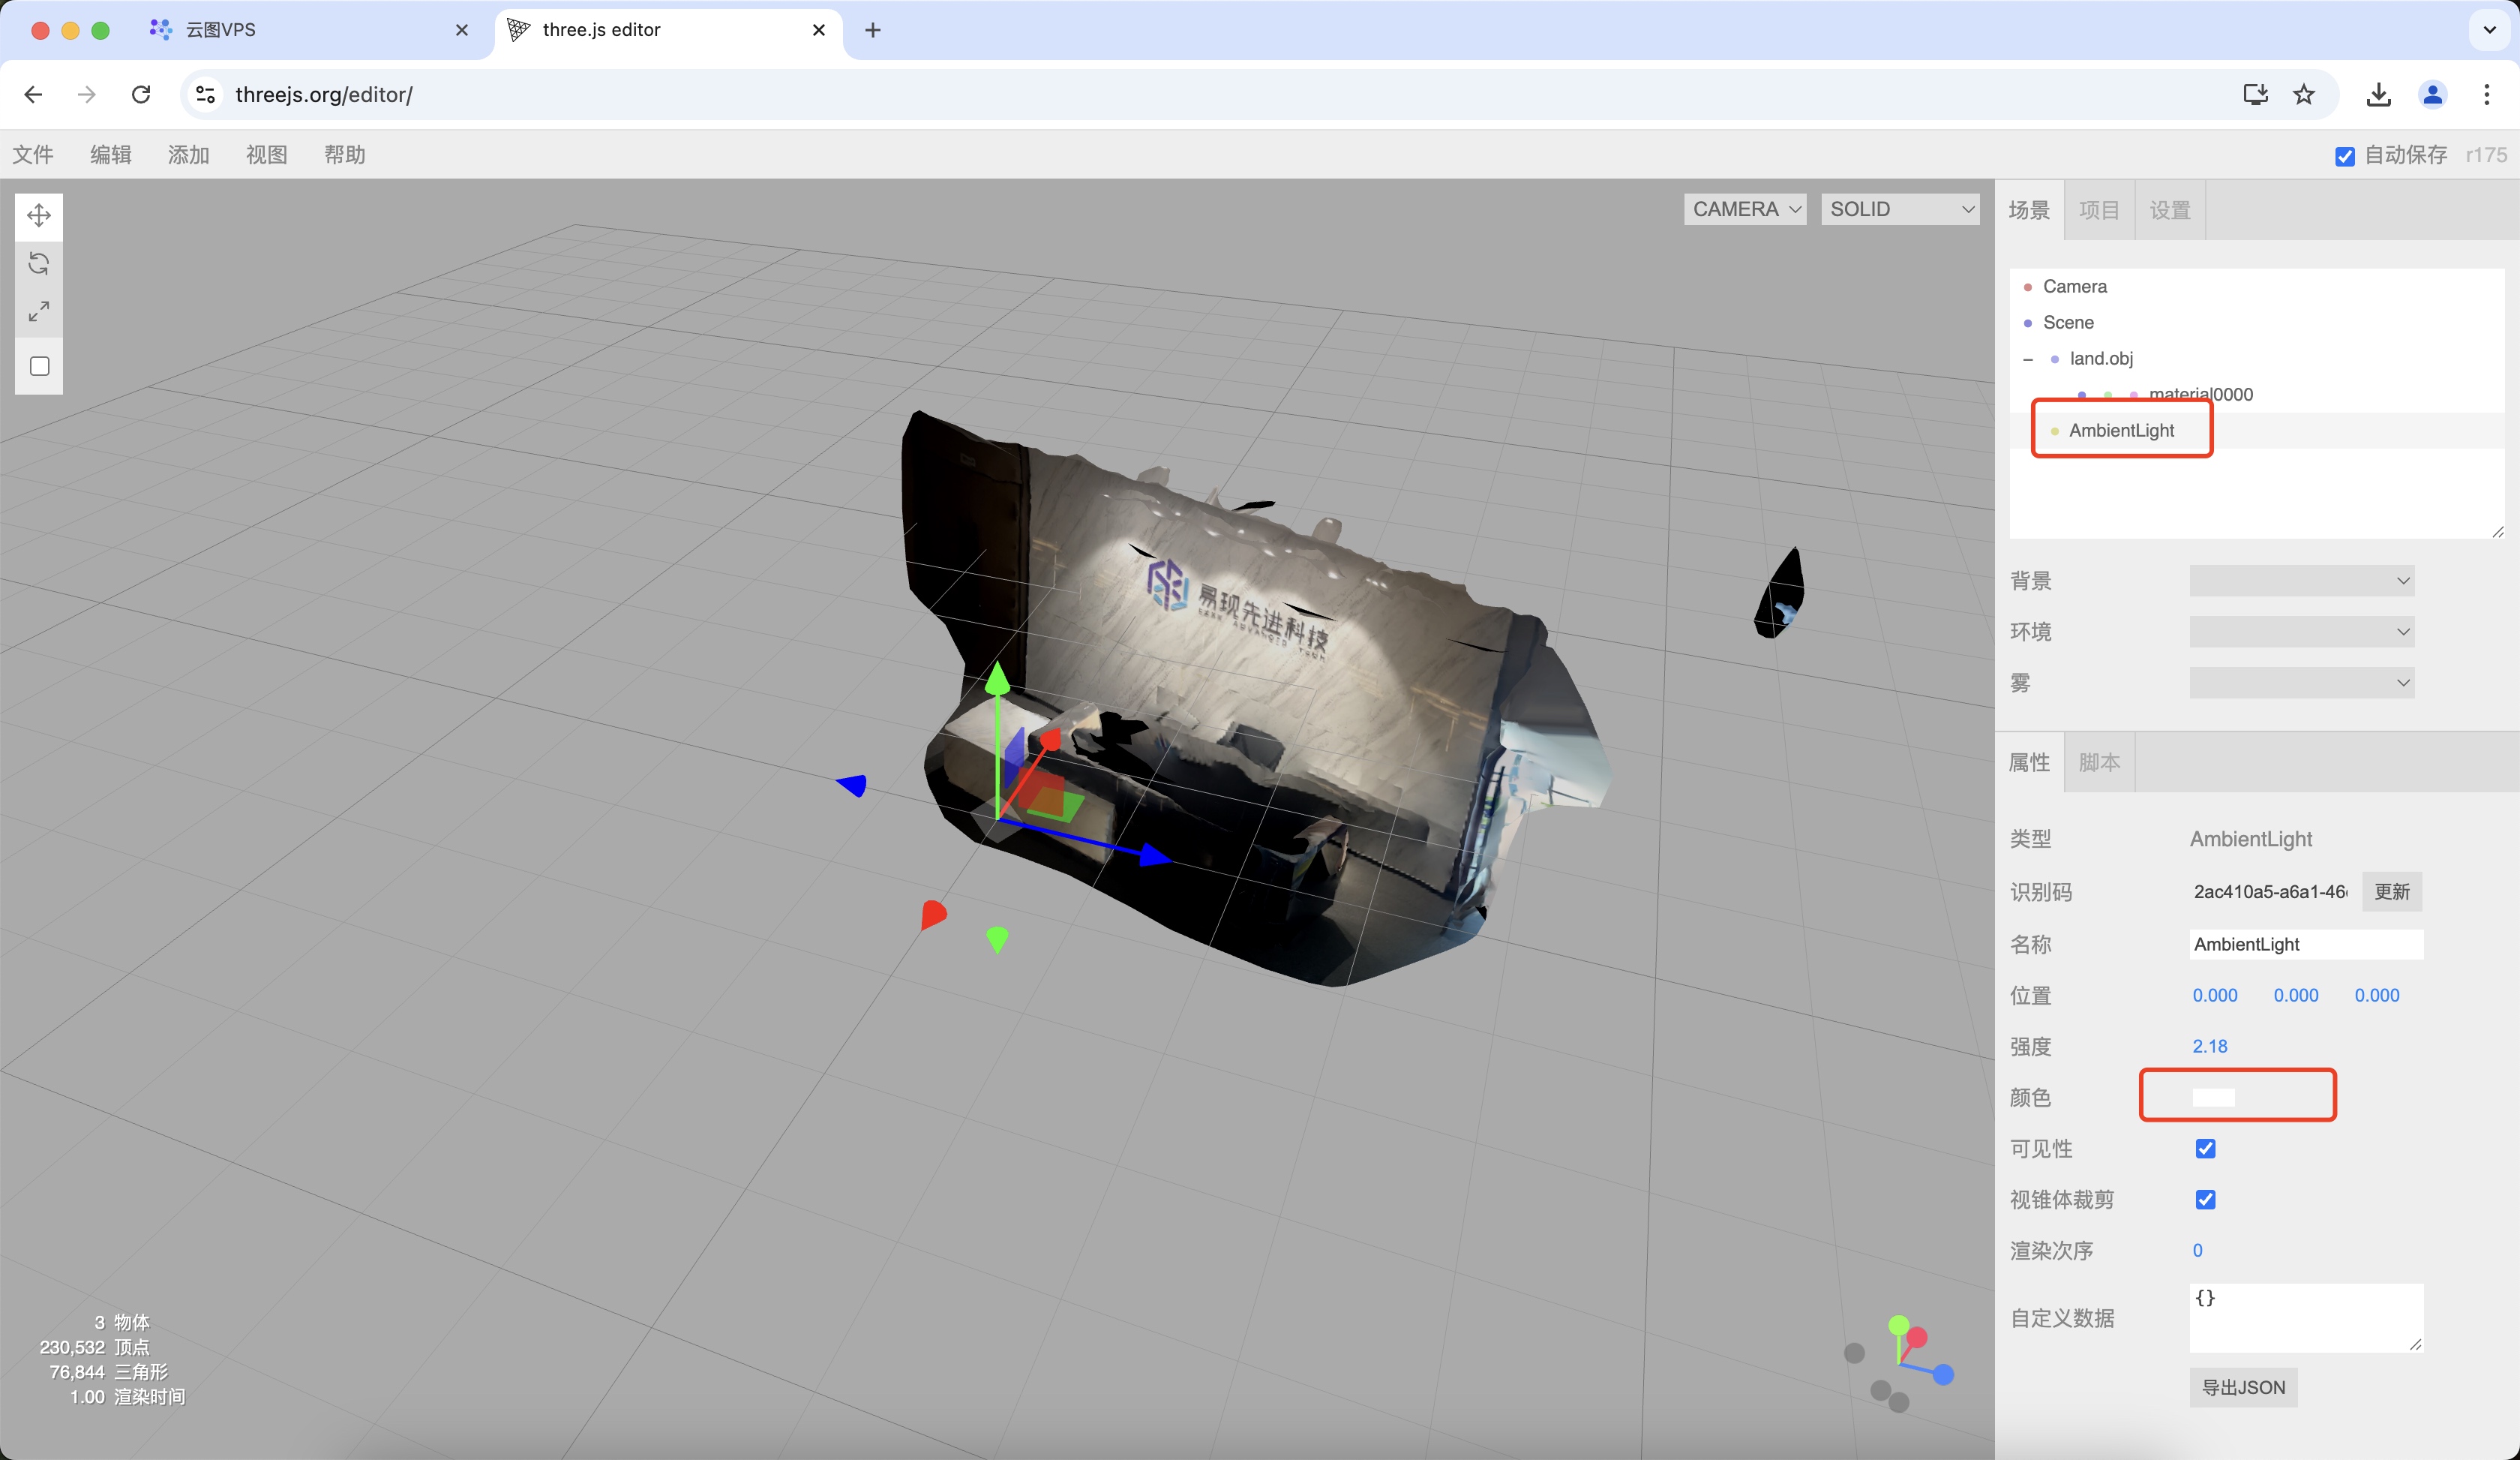2520x1460 pixels.
Task: Select the rotate tool
Action: pos(39,263)
